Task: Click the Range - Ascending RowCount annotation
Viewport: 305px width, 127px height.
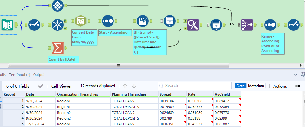Action: 273,44
